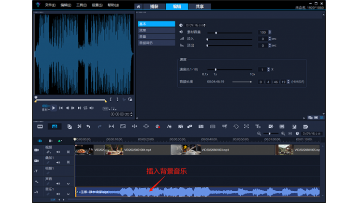Adjust the fade-out seconds stepper
Image resolution: width=358 pixels, height=203 pixels.
[270, 46]
